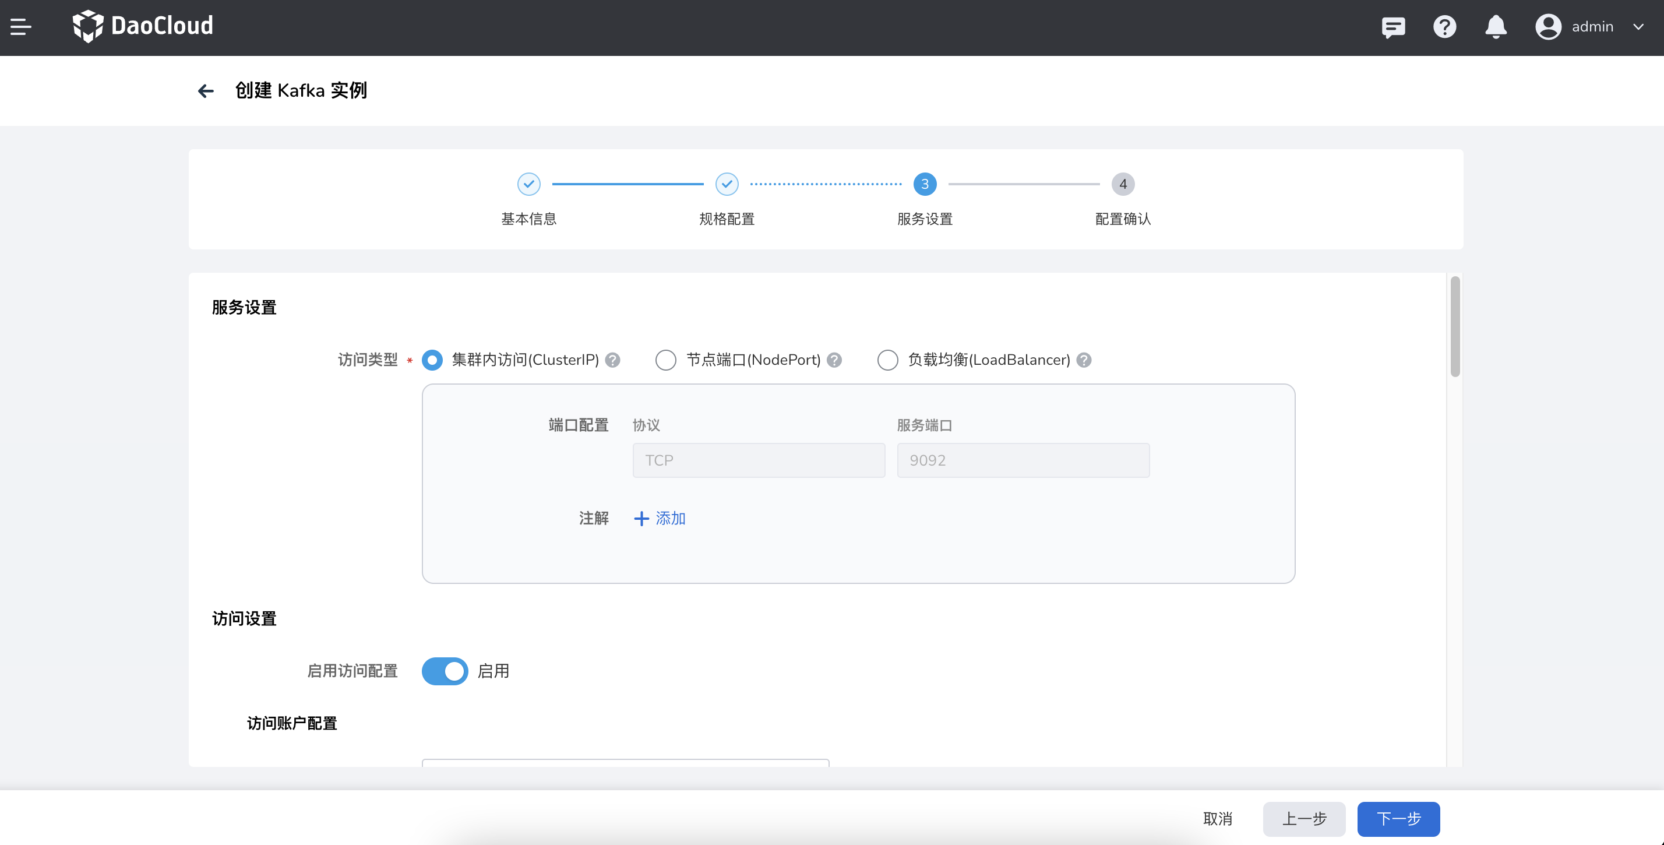Disable the 启用访问配置 toggle switch
Viewport: 1664px width, 845px height.
click(x=445, y=671)
